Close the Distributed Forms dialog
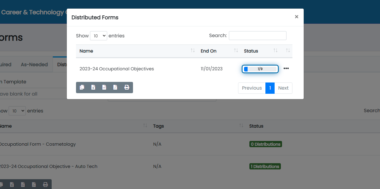 (x=296, y=17)
